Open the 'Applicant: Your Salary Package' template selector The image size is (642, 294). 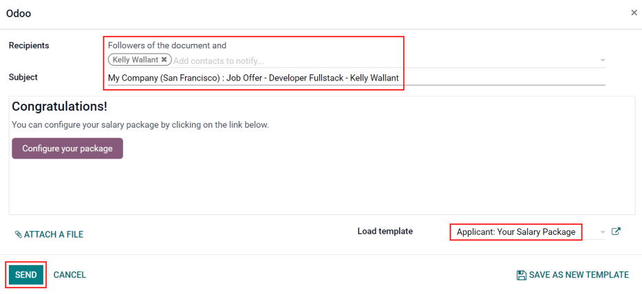(515, 232)
